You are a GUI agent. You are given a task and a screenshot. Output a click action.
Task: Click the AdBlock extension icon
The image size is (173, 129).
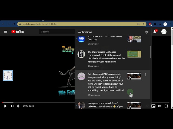click(x=150, y=24)
